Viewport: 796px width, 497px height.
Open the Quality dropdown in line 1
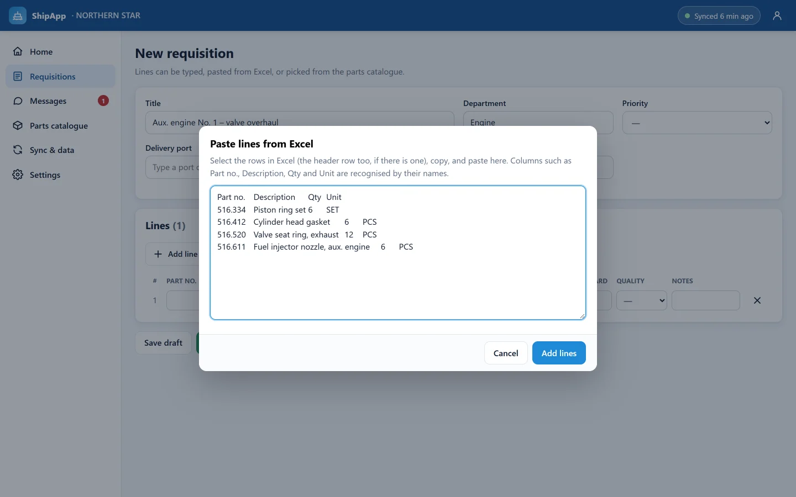coord(642,300)
